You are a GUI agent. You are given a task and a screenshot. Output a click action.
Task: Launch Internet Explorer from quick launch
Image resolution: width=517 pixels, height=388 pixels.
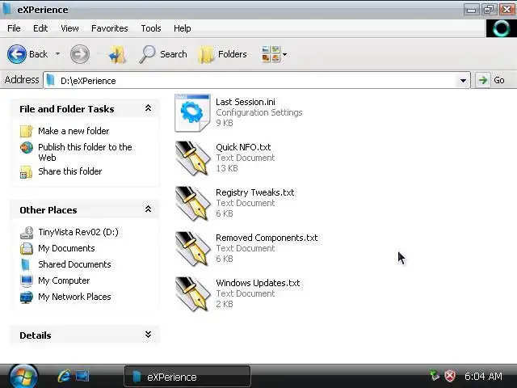click(x=64, y=376)
